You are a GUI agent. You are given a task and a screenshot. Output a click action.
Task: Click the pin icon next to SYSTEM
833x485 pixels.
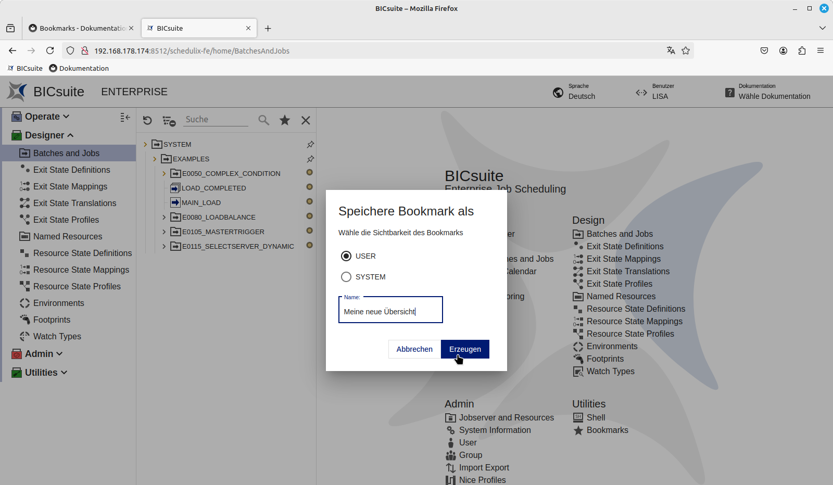310,144
